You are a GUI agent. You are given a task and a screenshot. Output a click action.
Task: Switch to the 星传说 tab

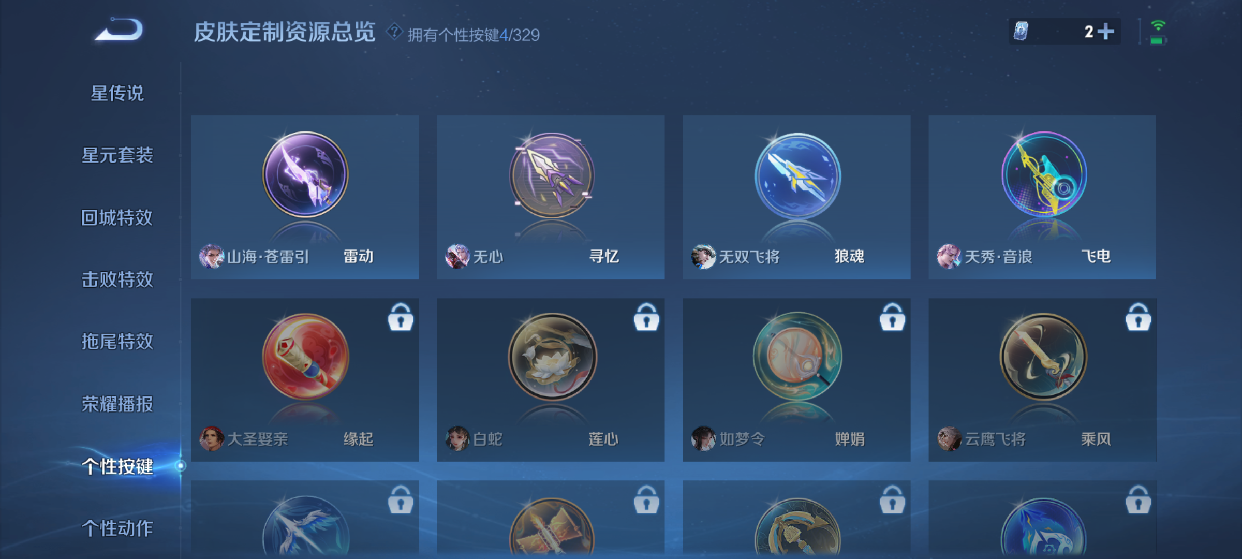pos(117,94)
